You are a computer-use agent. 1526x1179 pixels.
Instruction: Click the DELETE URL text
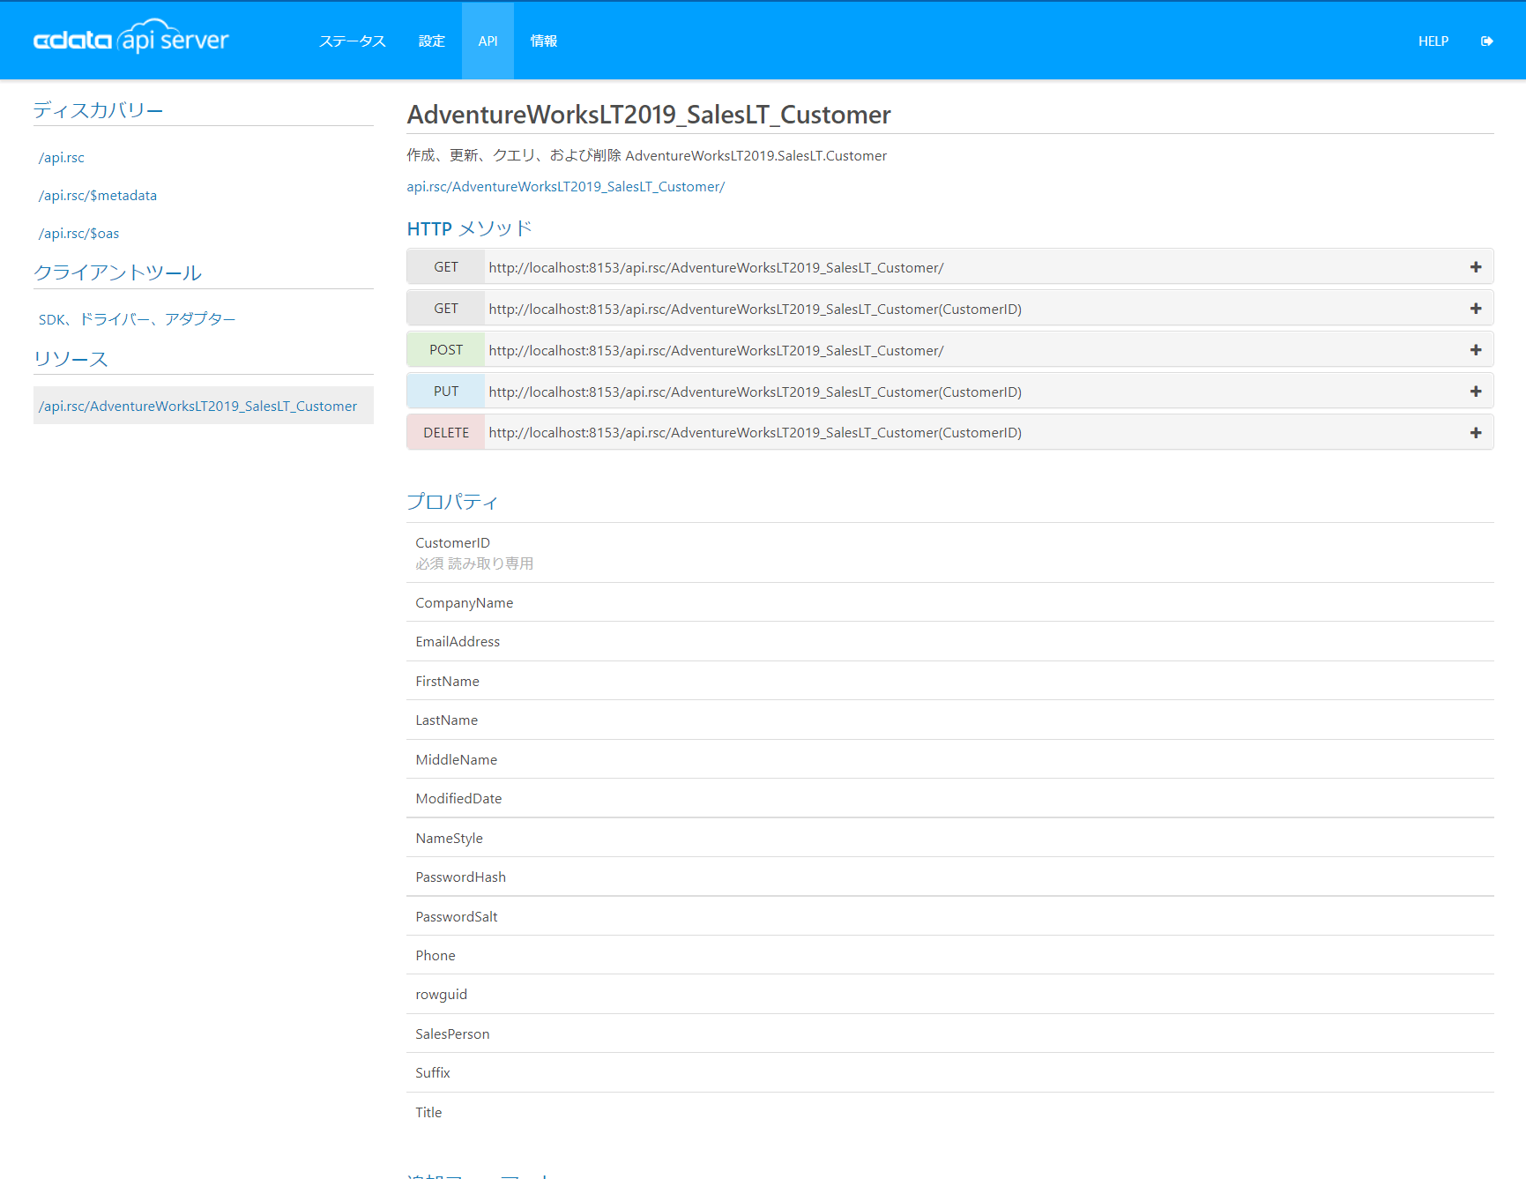tap(756, 433)
